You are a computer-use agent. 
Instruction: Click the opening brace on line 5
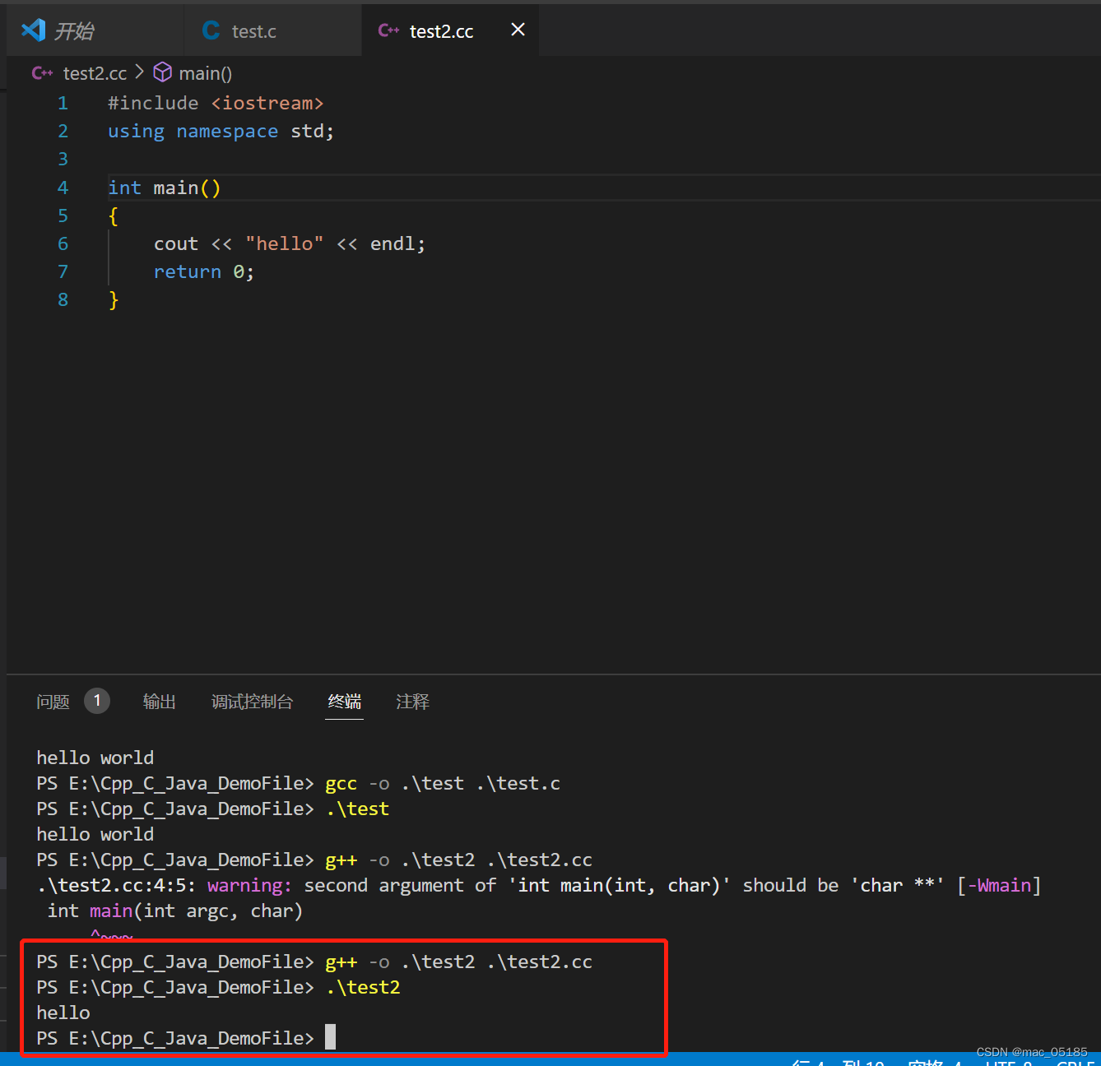[x=114, y=216]
